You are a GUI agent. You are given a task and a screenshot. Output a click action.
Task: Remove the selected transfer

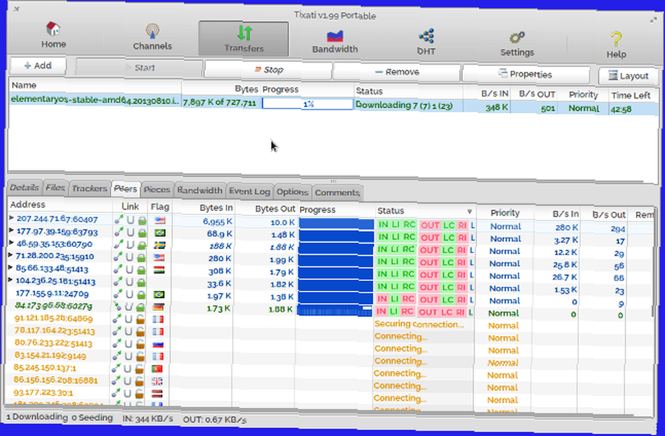397,72
